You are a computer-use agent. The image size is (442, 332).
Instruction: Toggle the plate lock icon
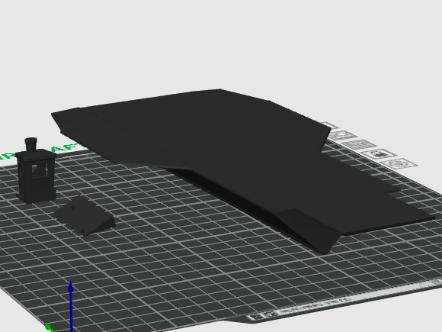pos(379,154)
